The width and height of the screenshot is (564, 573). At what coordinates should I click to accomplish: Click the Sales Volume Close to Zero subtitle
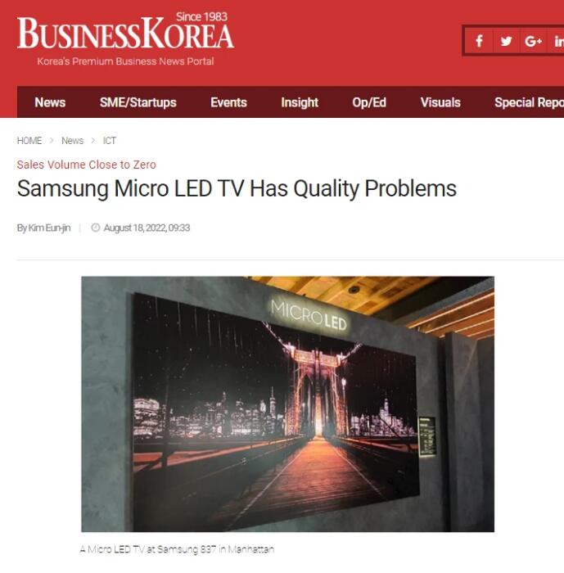86,165
